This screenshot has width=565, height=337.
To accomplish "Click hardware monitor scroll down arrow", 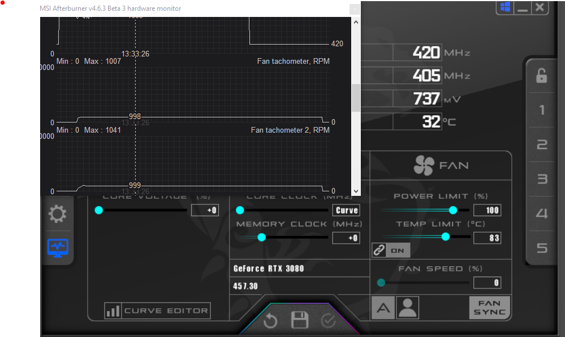I will click(x=356, y=191).
